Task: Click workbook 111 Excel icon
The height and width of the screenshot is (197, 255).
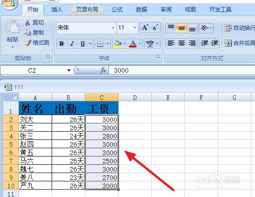Action: pyautogui.click(x=8, y=87)
